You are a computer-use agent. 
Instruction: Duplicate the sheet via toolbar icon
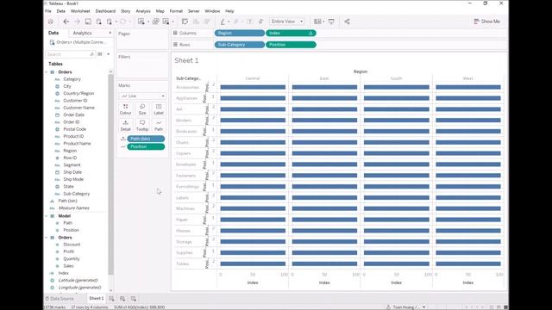pyautogui.click(x=155, y=22)
